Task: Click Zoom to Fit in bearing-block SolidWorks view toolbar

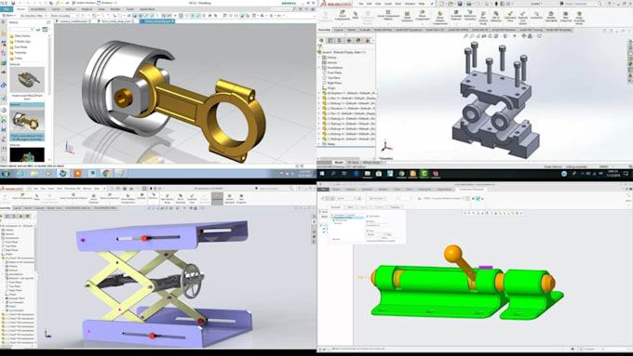Action: [465, 36]
